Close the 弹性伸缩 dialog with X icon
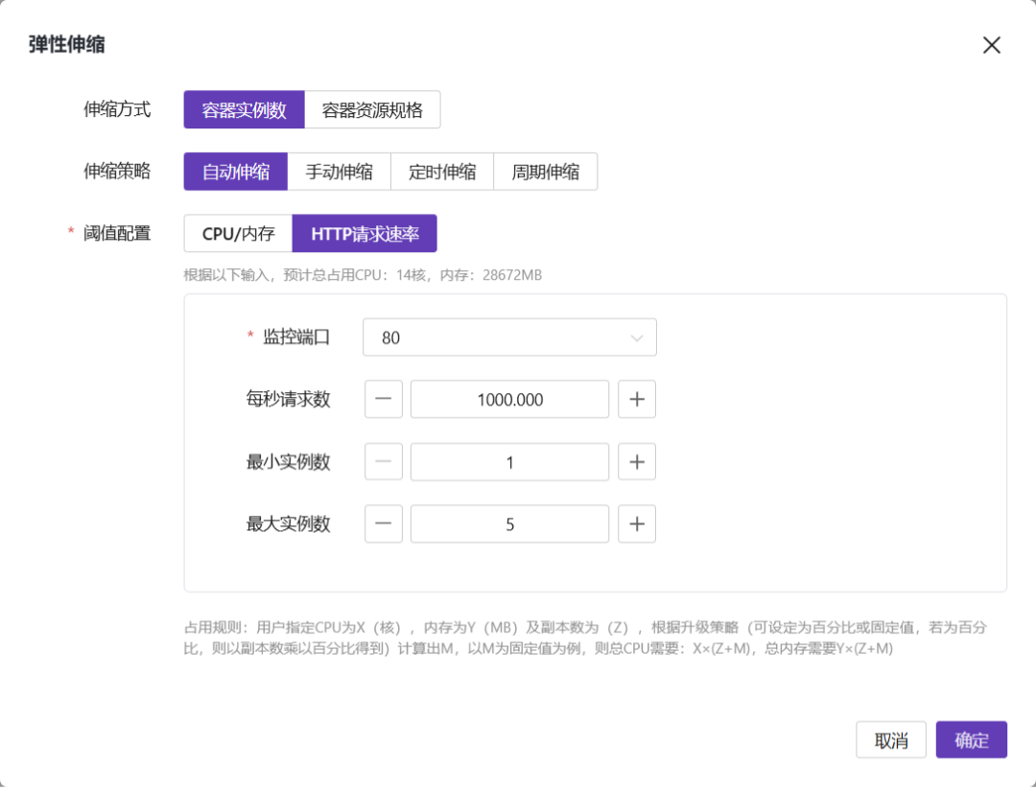 click(x=992, y=45)
